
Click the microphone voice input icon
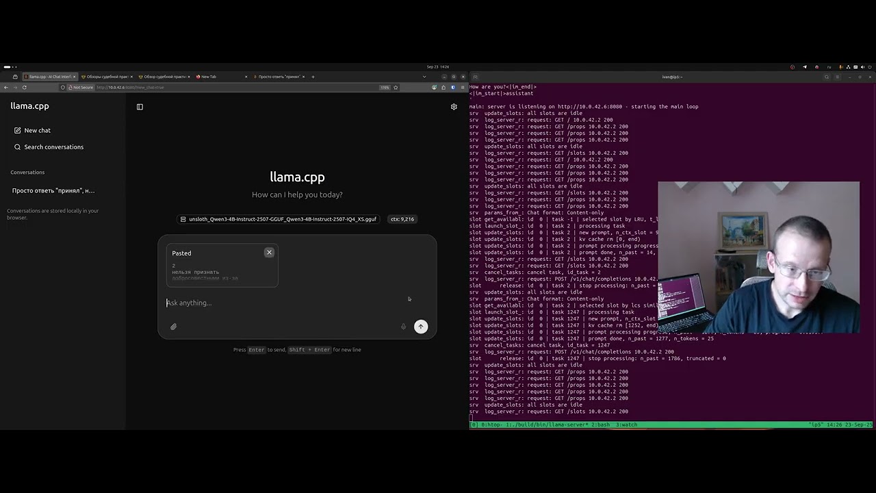pyautogui.click(x=403, y=327)
